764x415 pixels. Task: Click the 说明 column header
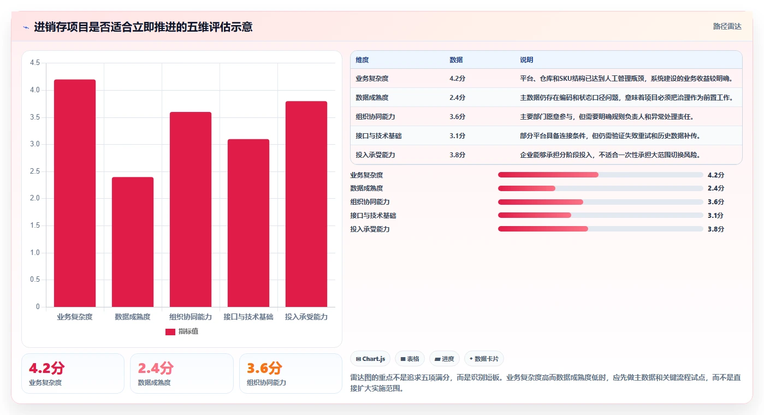[526, 60]
